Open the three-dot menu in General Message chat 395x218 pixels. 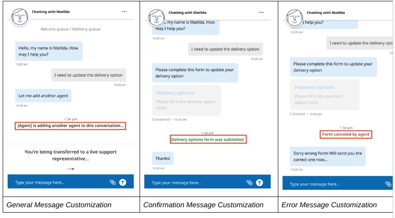(124, 12)
